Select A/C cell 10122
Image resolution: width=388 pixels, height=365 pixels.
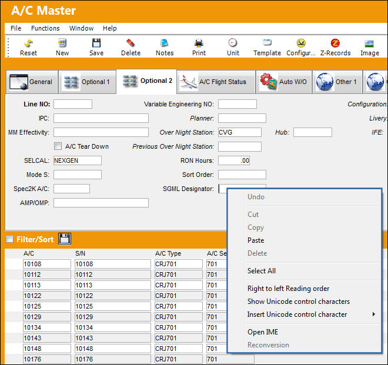(47, 296)
